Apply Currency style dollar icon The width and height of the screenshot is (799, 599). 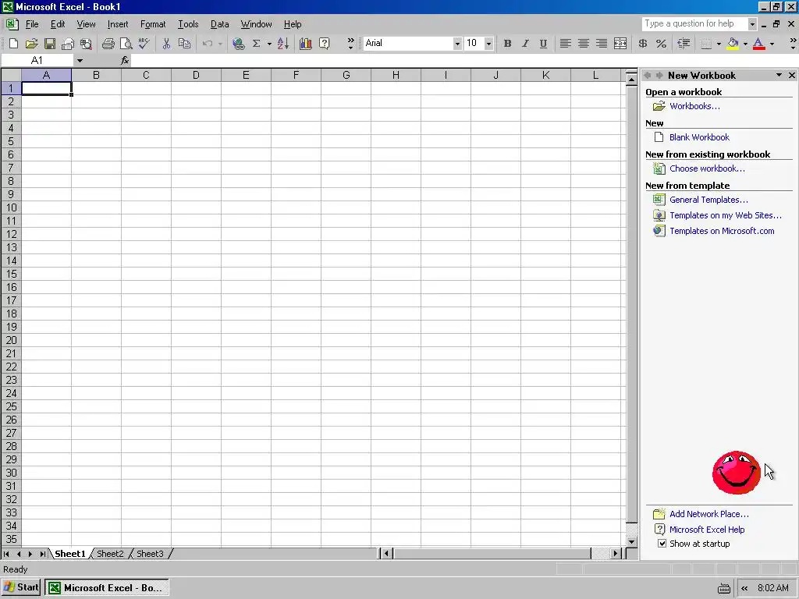tap(643, 44)
